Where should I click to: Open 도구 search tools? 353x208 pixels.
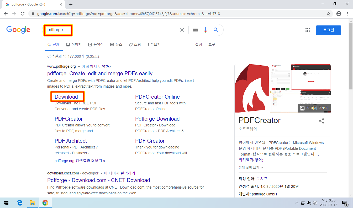coord(212,45)
